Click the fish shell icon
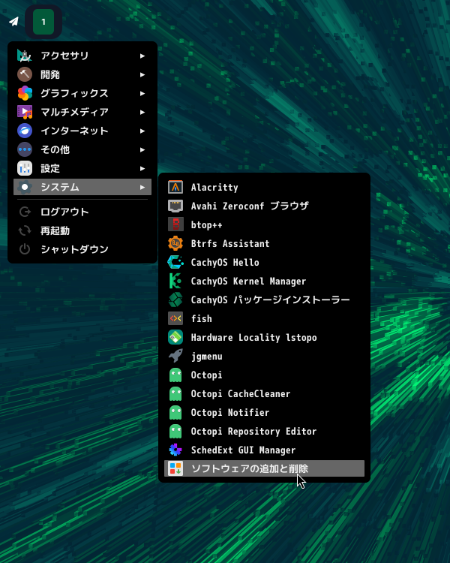The height and width of the screenshot is (563, 450). point(175,318)
